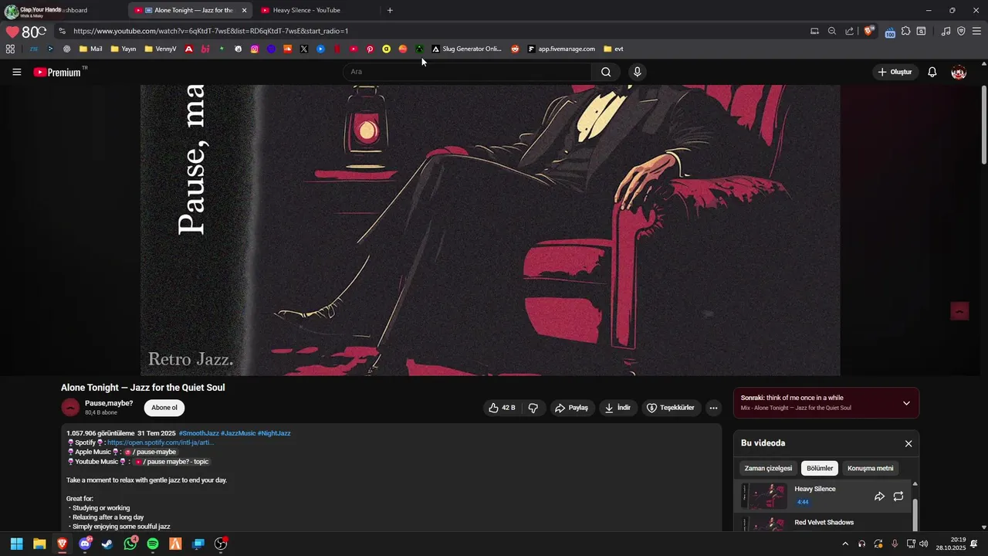
Task: Toggle loop on Heavy Silence chapter
Action: [898, 497]
